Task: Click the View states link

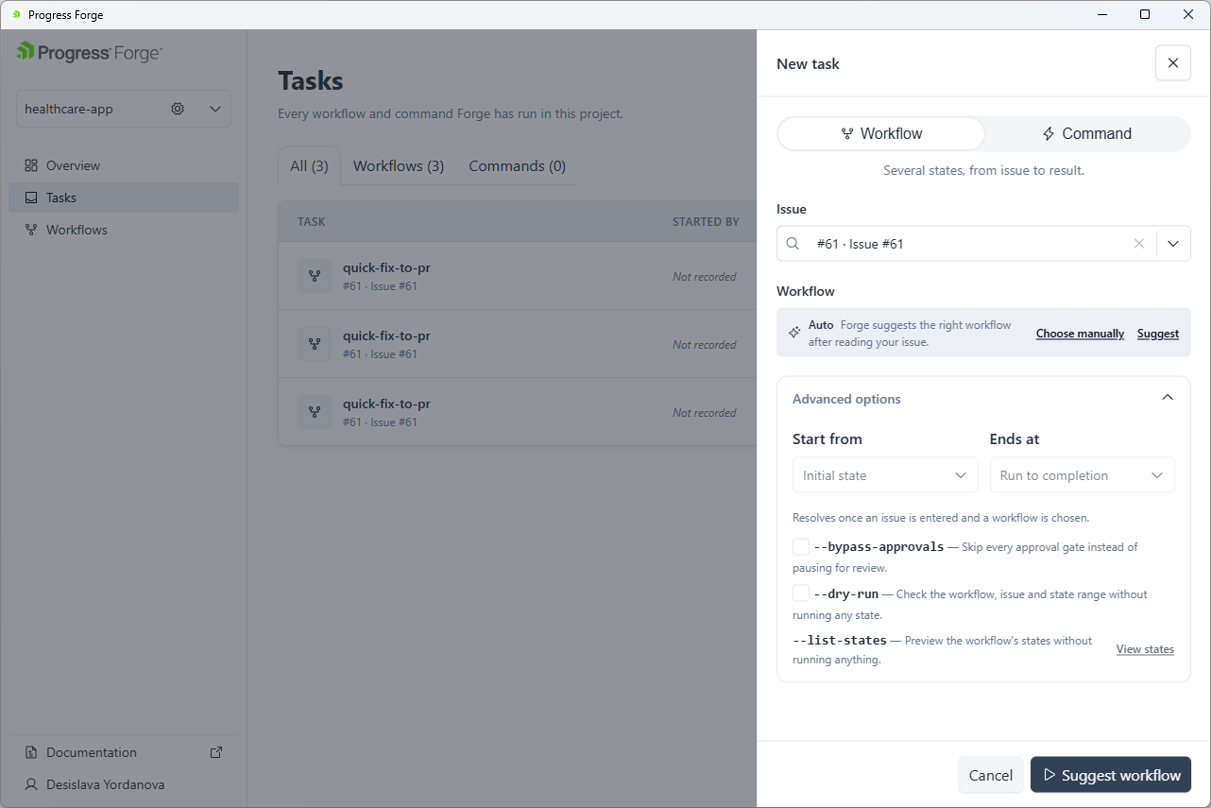Action: (1145, 649)
